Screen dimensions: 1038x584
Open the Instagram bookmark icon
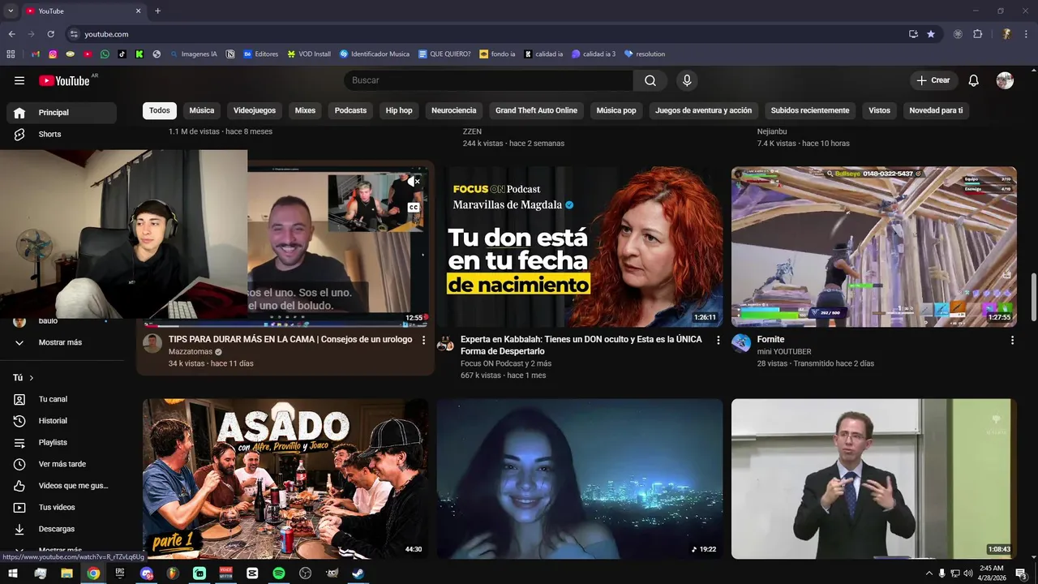(x=53, y=54)
